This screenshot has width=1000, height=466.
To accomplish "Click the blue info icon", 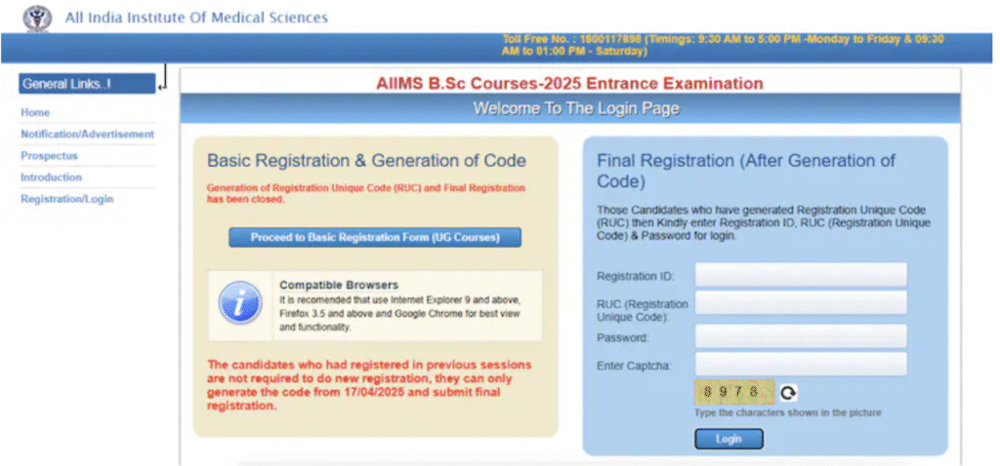I will (240, 303).
